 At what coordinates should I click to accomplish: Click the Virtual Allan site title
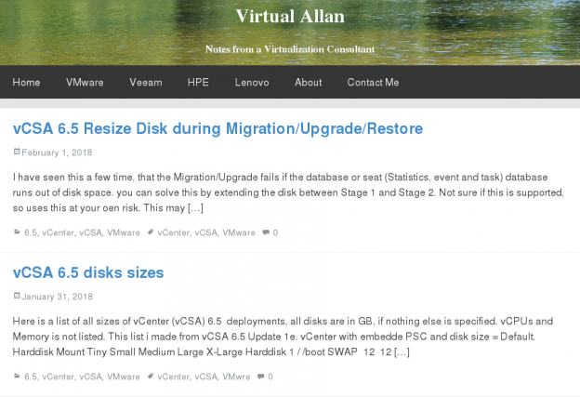tap(289, 15)
